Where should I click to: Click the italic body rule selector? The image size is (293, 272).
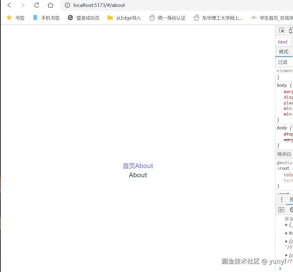coord(282,128)
